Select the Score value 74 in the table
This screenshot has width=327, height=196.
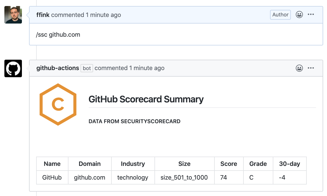click(223, 177)
